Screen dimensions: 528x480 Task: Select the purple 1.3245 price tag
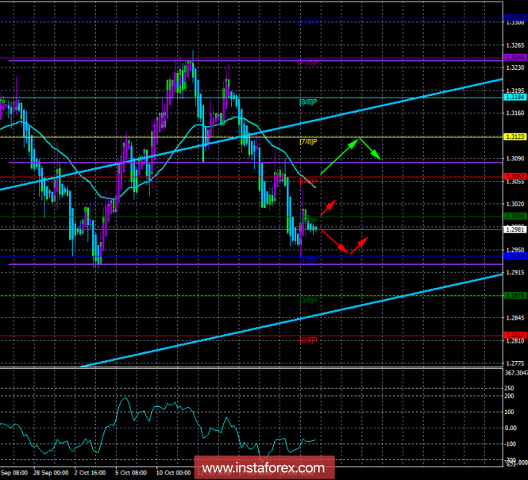pos(515,59)
